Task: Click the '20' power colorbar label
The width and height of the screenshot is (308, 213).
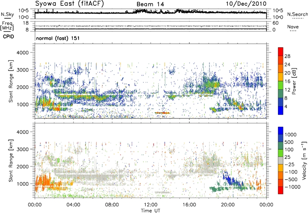Action: pos(287,73)
